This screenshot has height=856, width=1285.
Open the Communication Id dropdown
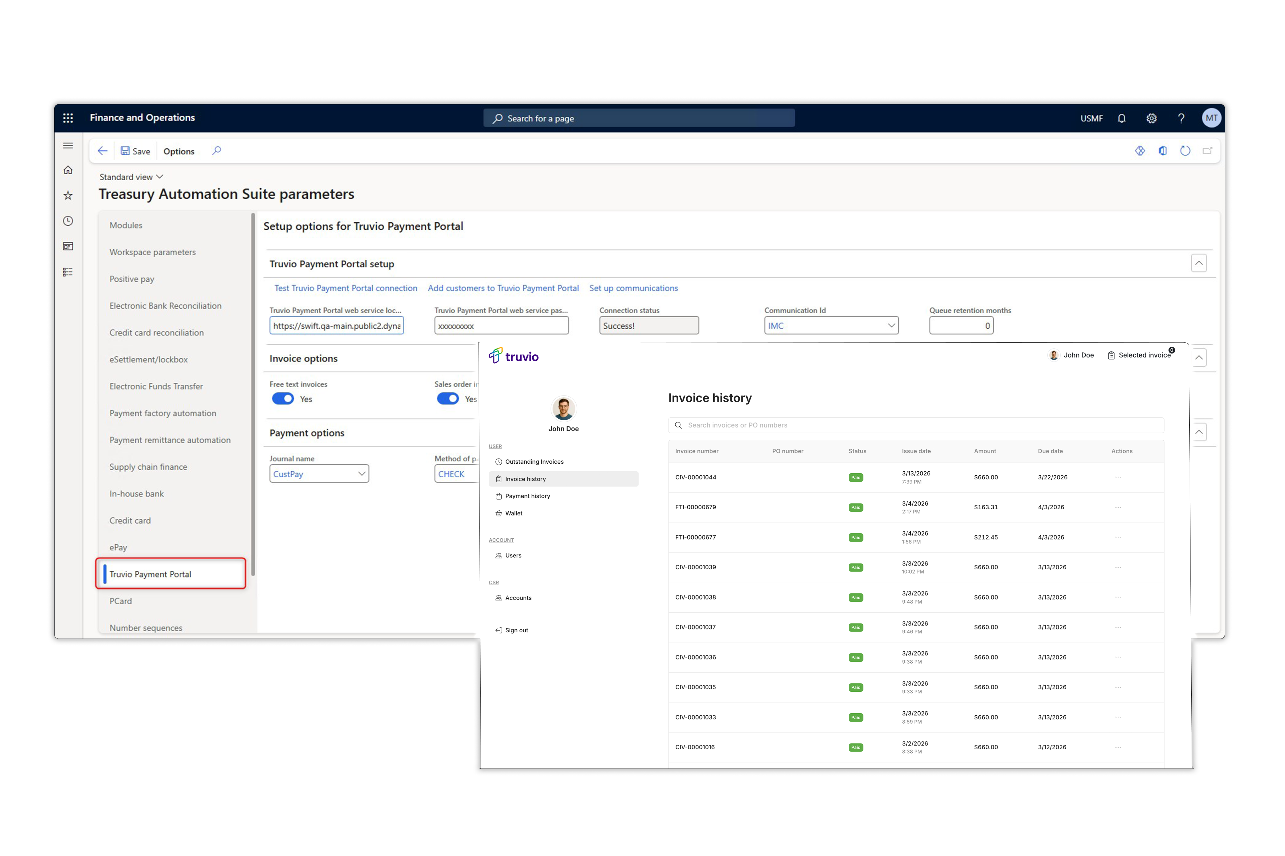click(x=891, y=325)
